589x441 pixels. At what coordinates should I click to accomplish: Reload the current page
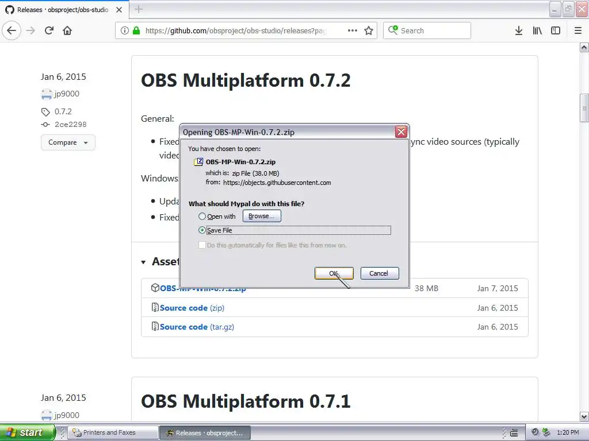[49, 30]
